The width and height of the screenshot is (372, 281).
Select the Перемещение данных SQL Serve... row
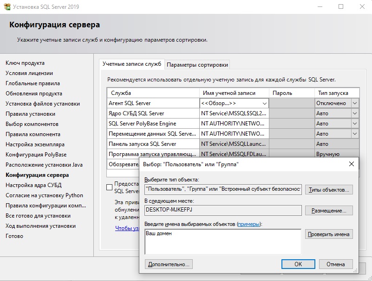[153, 134]
